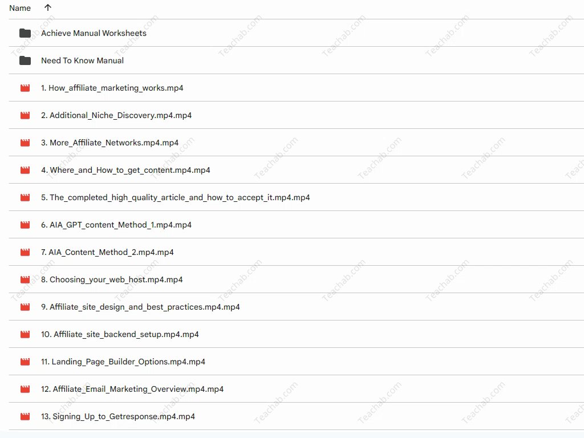Open the Achieve Manual Worksheets folder
The height and width of the screenshot is (438, 584).
click(x=94, y=33)
